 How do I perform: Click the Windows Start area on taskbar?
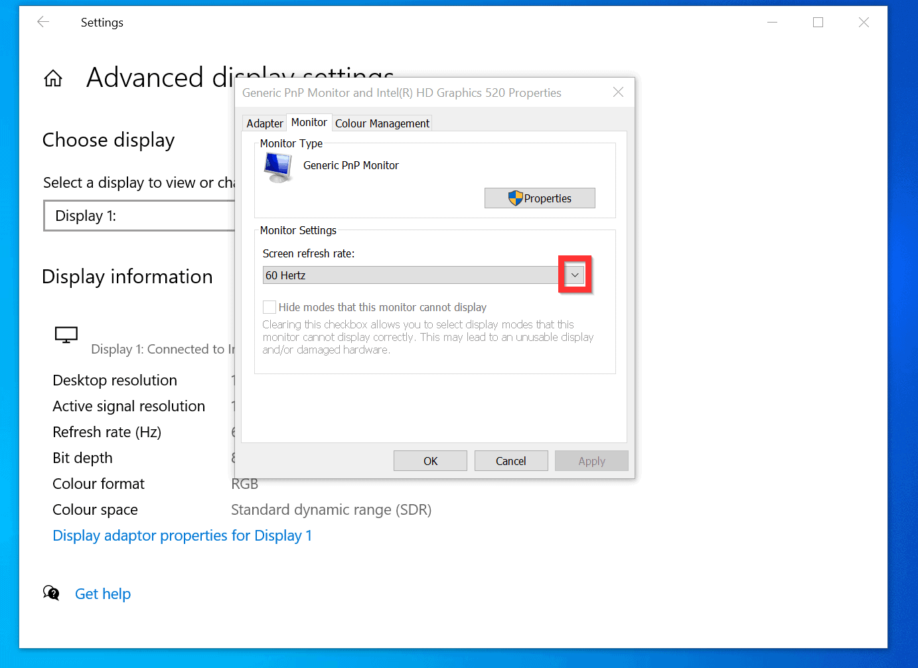tap(13, 660)
